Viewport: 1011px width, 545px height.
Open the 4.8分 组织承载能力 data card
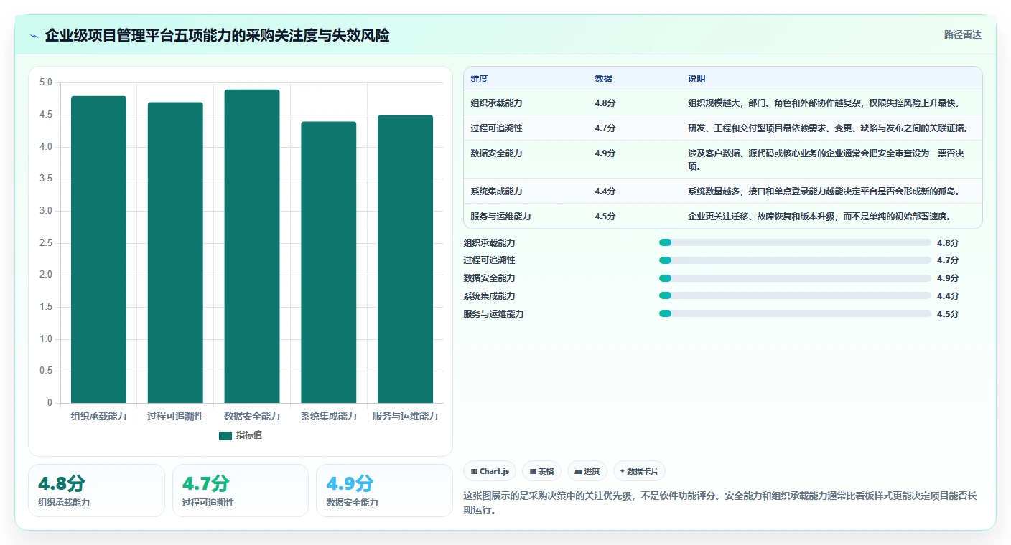(96, 490)
